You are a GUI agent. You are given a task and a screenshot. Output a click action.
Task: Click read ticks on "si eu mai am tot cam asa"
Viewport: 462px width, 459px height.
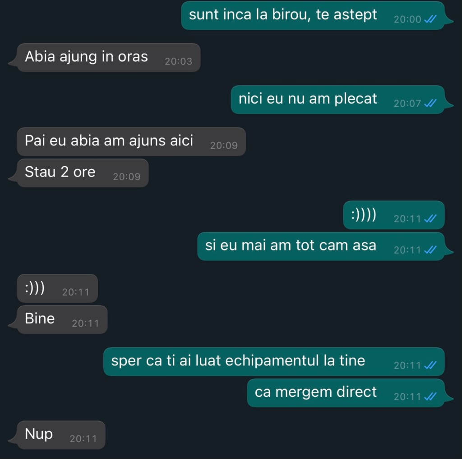click(430, 250)
